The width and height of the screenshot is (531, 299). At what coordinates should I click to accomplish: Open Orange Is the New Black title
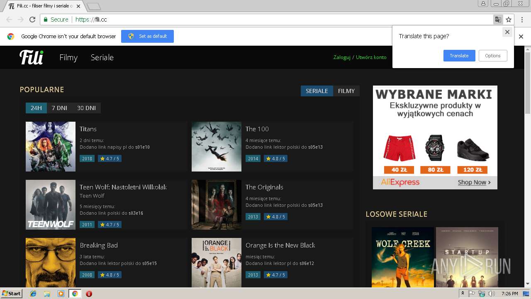pos(280,245)
